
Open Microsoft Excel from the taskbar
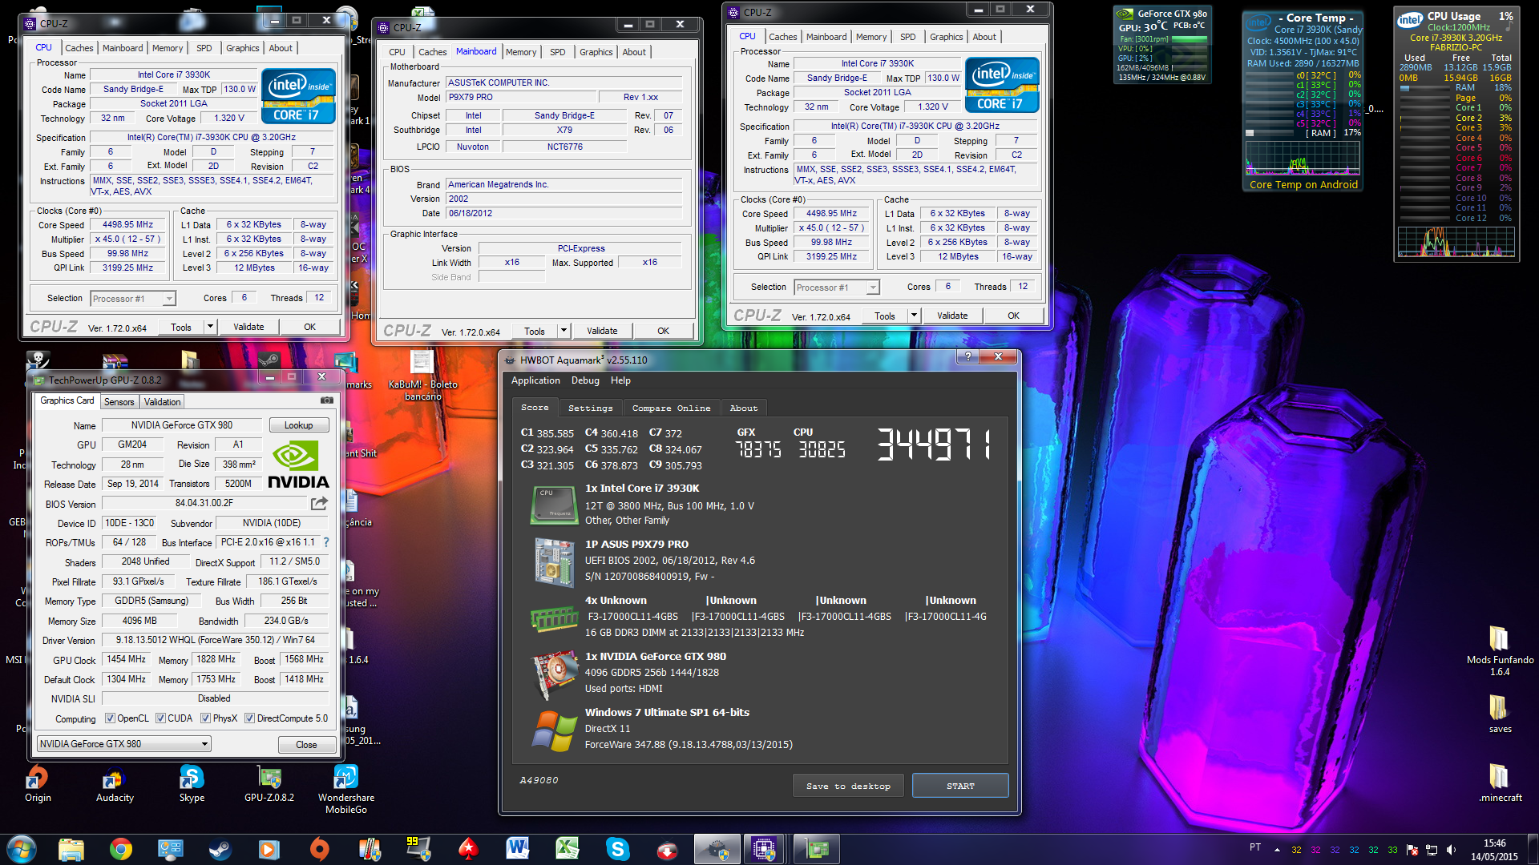tap(568, 849)
